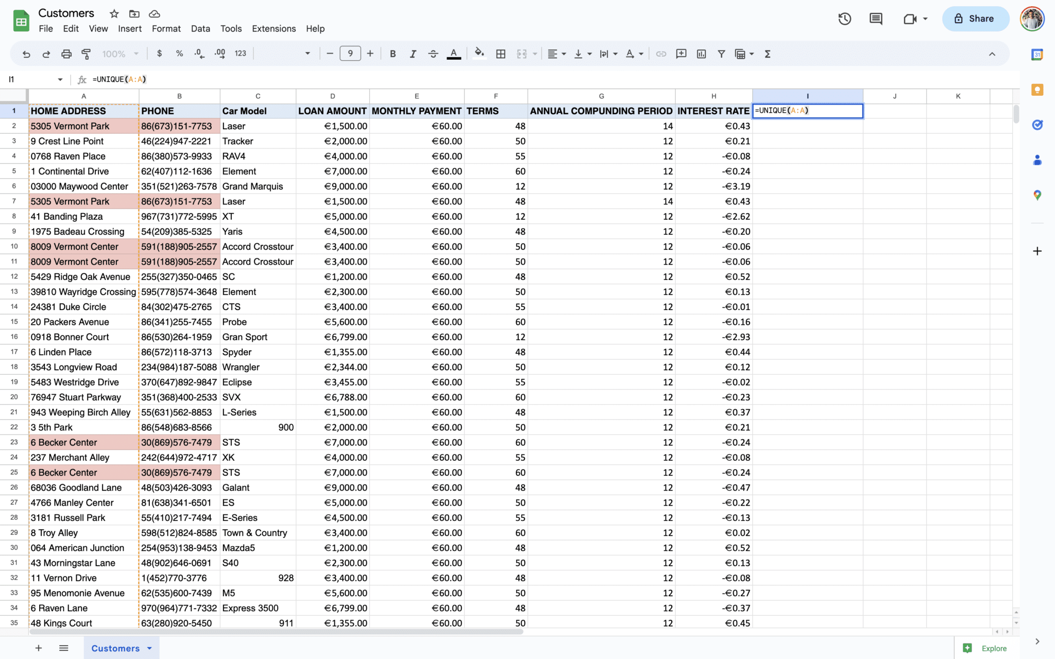
Task: Toggle bold formatting
Action: click(x=393, y=54)
